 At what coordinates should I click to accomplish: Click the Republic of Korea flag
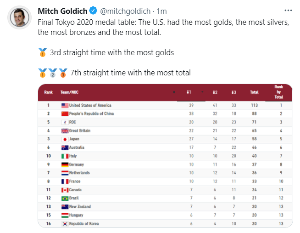point(65,224)
